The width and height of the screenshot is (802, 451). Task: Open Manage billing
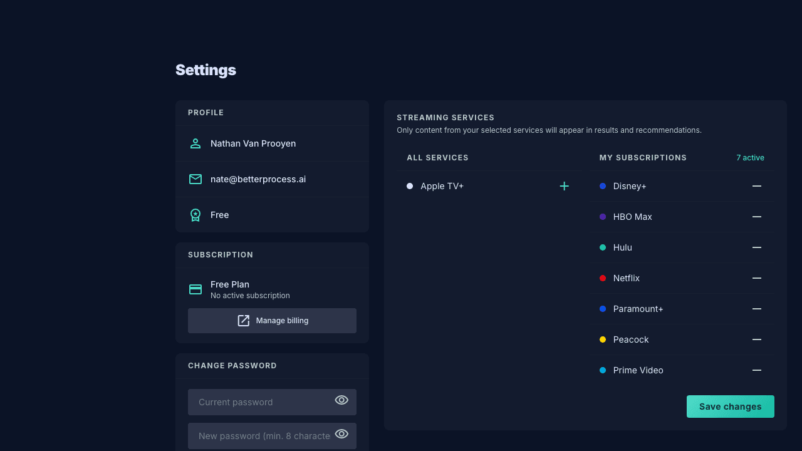pos(272,320)
